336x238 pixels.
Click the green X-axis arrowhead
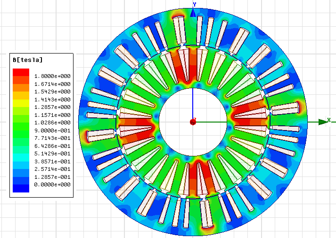pos(323,122)
